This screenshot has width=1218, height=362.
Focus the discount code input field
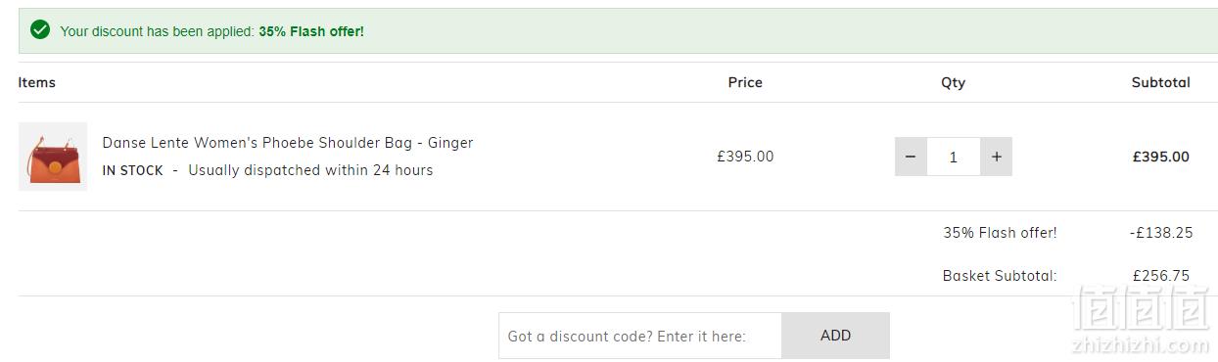(x=640, y=336)
